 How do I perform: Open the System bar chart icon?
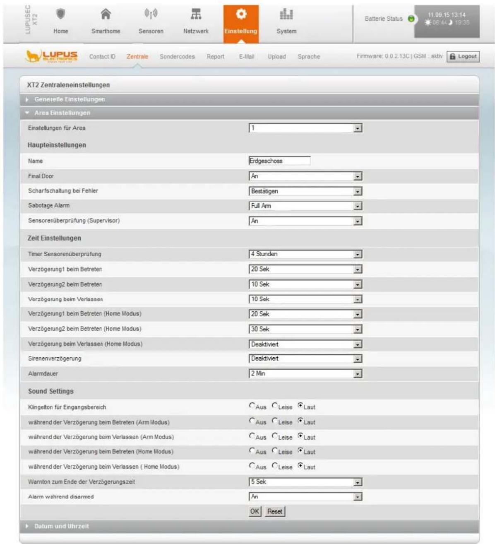[x=286, y=14]
